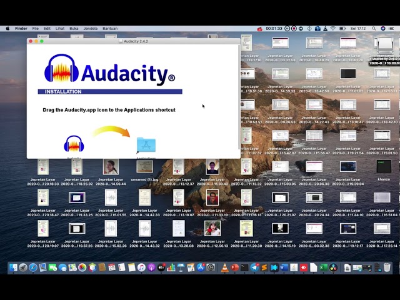
Task: Click the Audacity headphones logo banner
Action: (x=110, y=69)
